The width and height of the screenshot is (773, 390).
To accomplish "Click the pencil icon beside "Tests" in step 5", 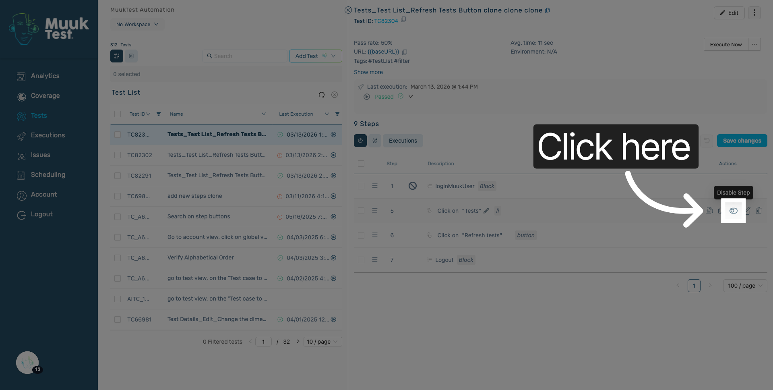I will point(486,211).
